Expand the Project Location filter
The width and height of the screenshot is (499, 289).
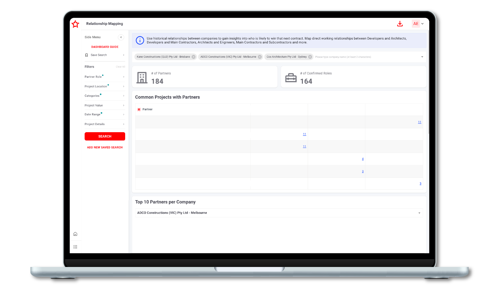click(x=104, y=87)
